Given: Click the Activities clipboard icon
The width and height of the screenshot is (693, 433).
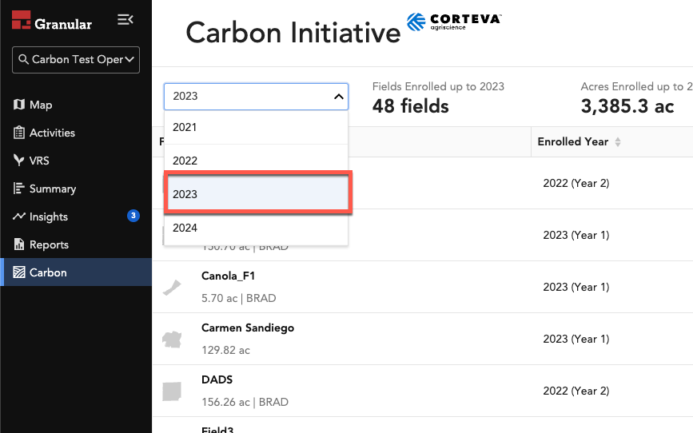Looking at the screenshot, I should [x=19, y=133].
